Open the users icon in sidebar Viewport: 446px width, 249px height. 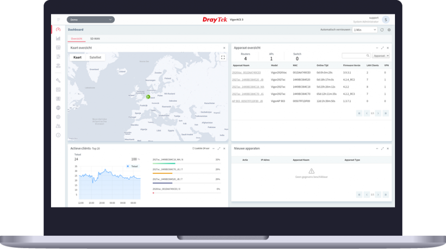click(58, 126)
